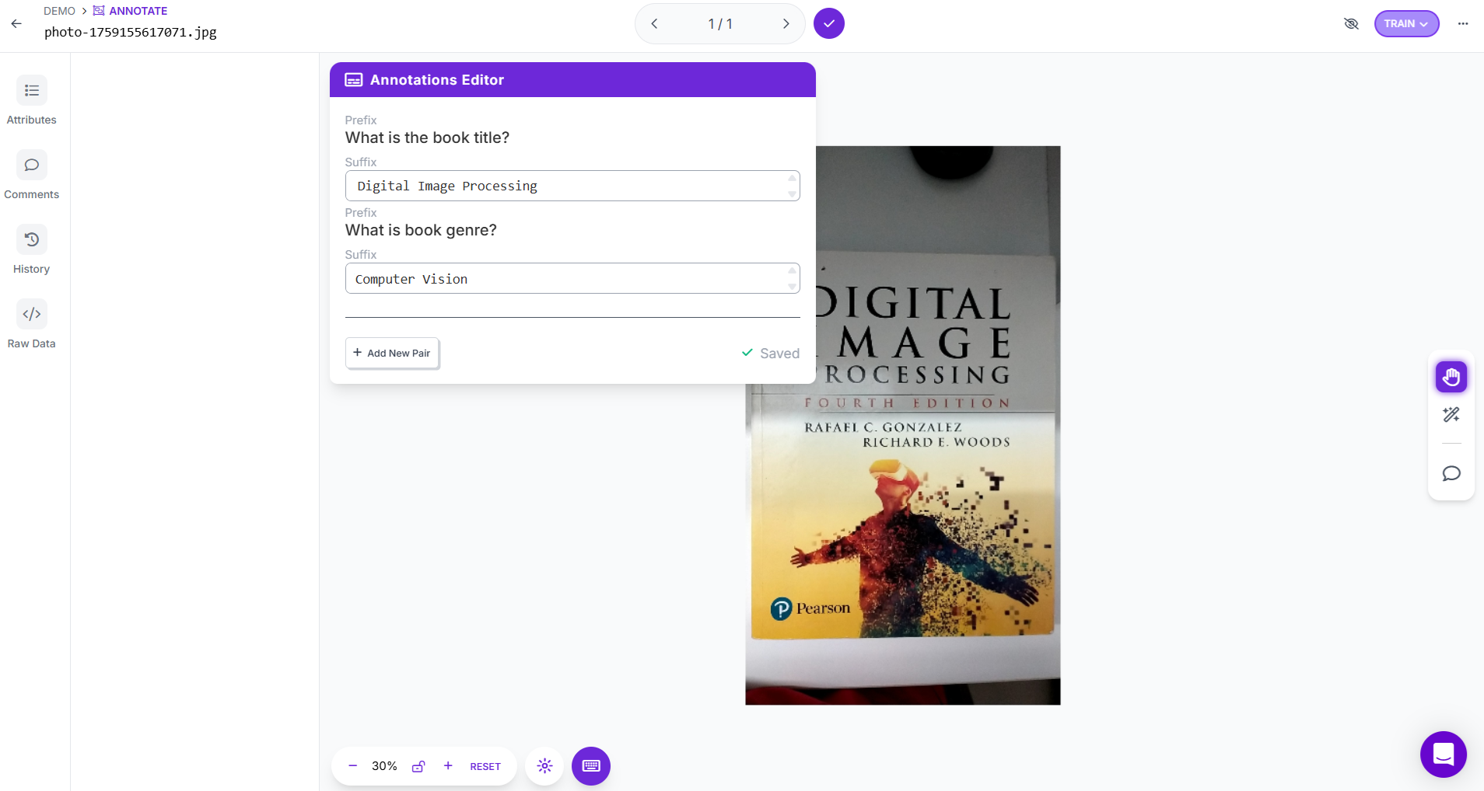Zoom out with the minus button

point(352,766)
